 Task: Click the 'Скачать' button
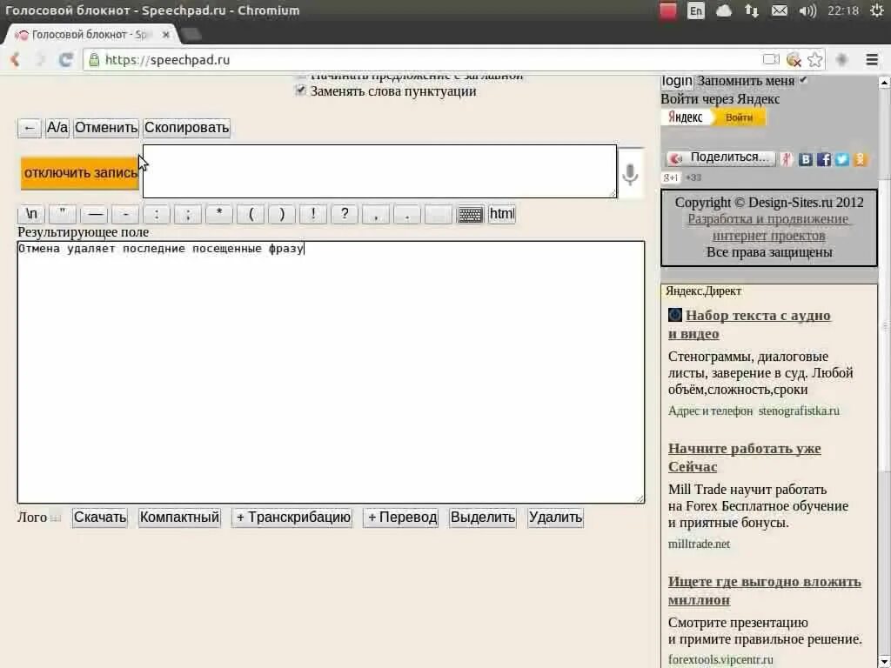[100, 518]
